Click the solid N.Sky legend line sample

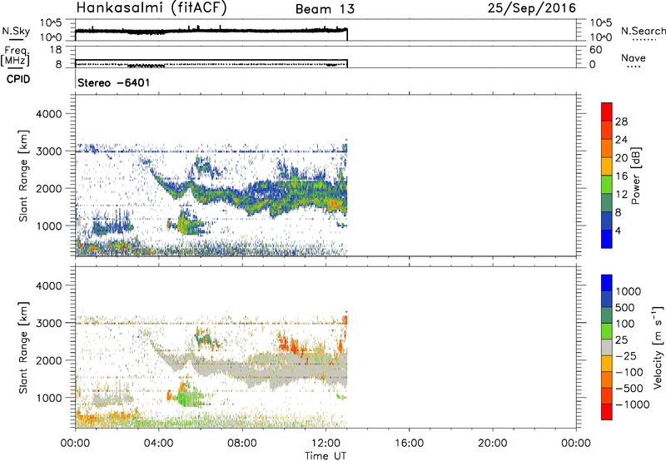(16, 40)
